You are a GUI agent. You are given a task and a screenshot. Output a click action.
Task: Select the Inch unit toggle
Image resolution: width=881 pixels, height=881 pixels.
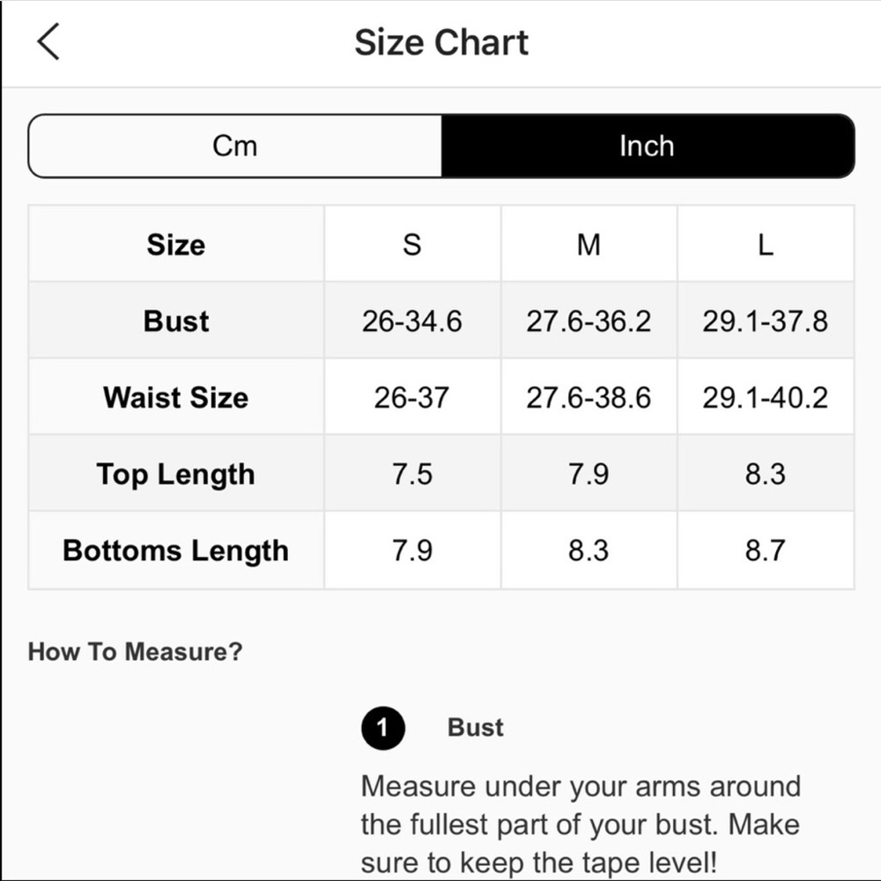[x=648, y=146]
